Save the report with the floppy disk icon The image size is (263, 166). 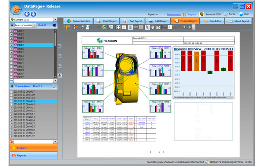(88, 27)
